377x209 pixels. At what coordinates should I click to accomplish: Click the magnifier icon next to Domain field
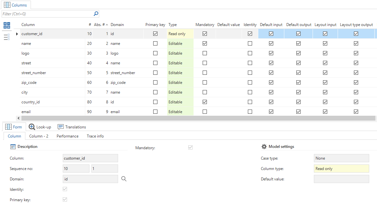click(x=124, y=179)
